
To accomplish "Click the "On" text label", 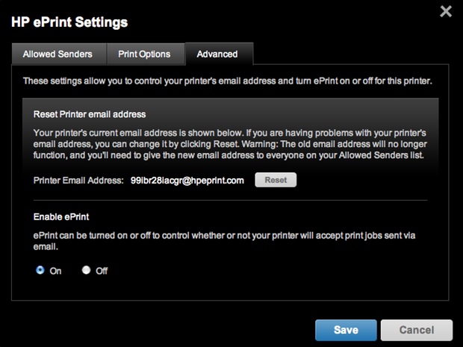I will click(x=55, y=272).
